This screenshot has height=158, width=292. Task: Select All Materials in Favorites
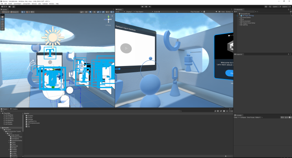[x=9, y=121]
